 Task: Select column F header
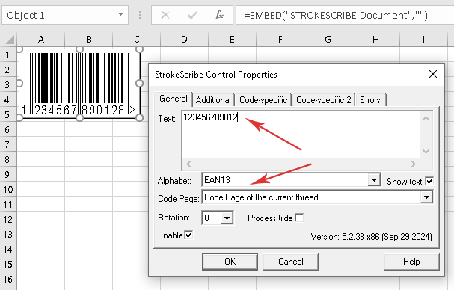(280, 40)
